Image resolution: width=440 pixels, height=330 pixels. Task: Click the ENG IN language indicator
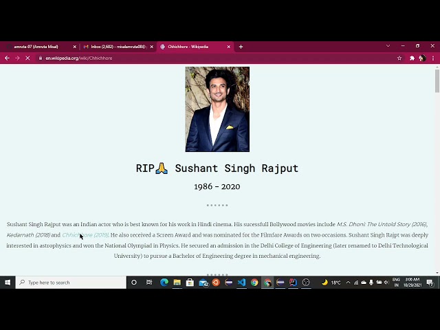tap(396, 283)
